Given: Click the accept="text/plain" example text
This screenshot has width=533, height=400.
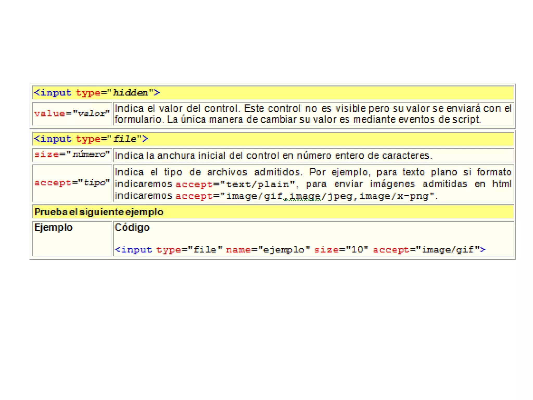Looking at the screenshot, I should (x=235, y=184).
